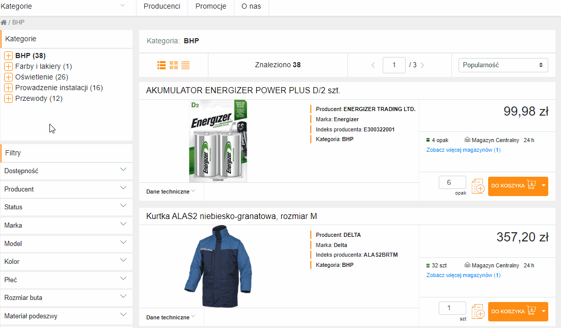This screenshot has width=561, height=328.
Task: Open Do koszyka dropdown arrow for Energizer
Action: pyautogui.click(x=544, y=186)
